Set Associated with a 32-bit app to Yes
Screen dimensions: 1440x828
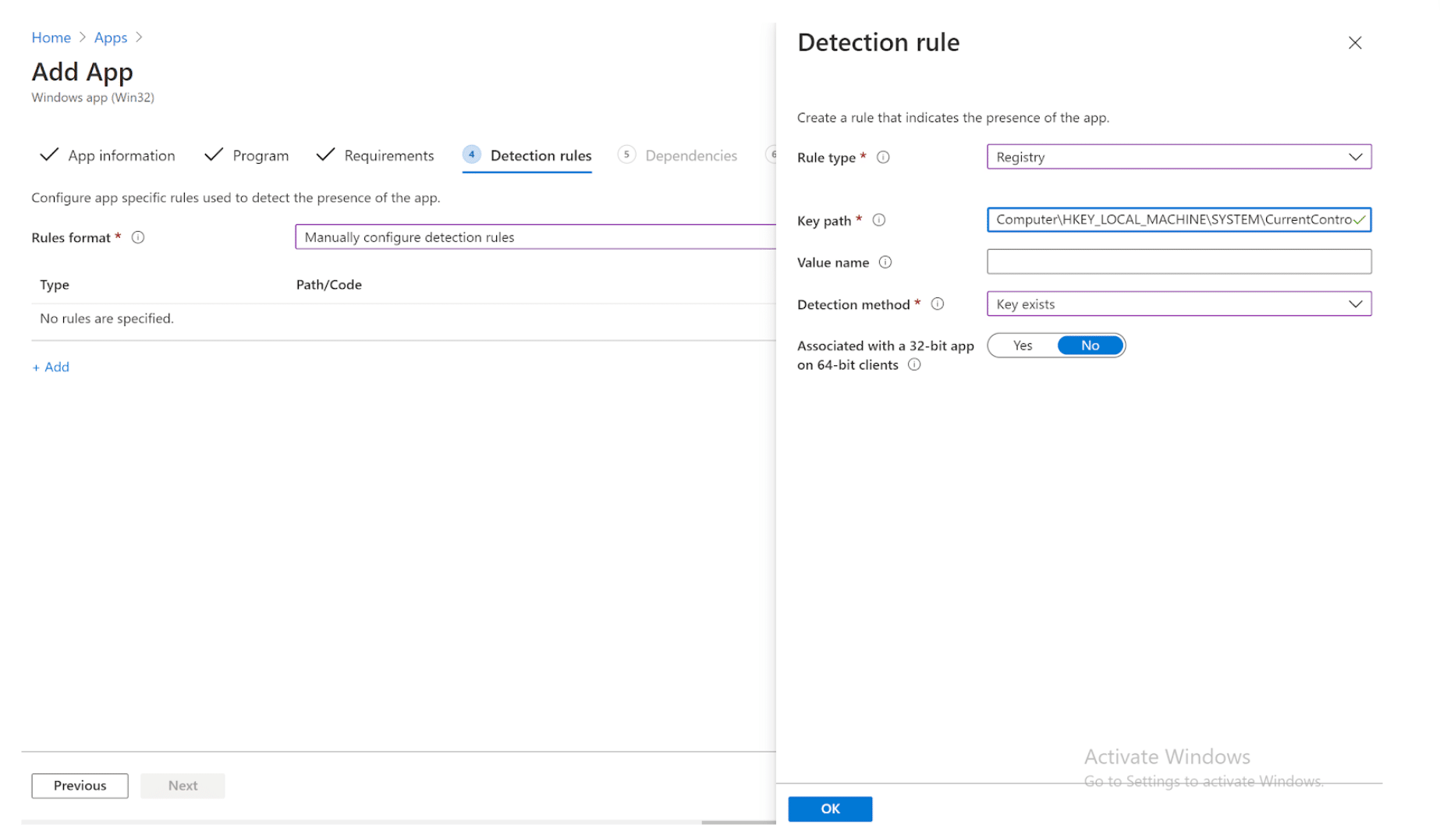point(1022,345)
